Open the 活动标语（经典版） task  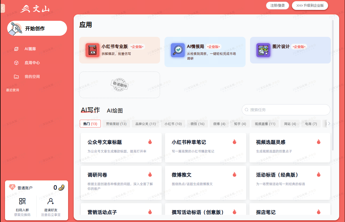(290, 183)
